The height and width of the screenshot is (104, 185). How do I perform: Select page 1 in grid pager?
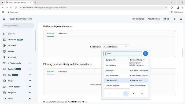tap(126, 94)
